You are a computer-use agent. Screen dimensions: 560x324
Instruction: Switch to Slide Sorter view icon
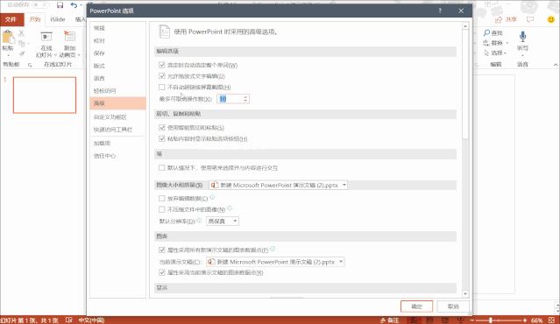[429, 320]
